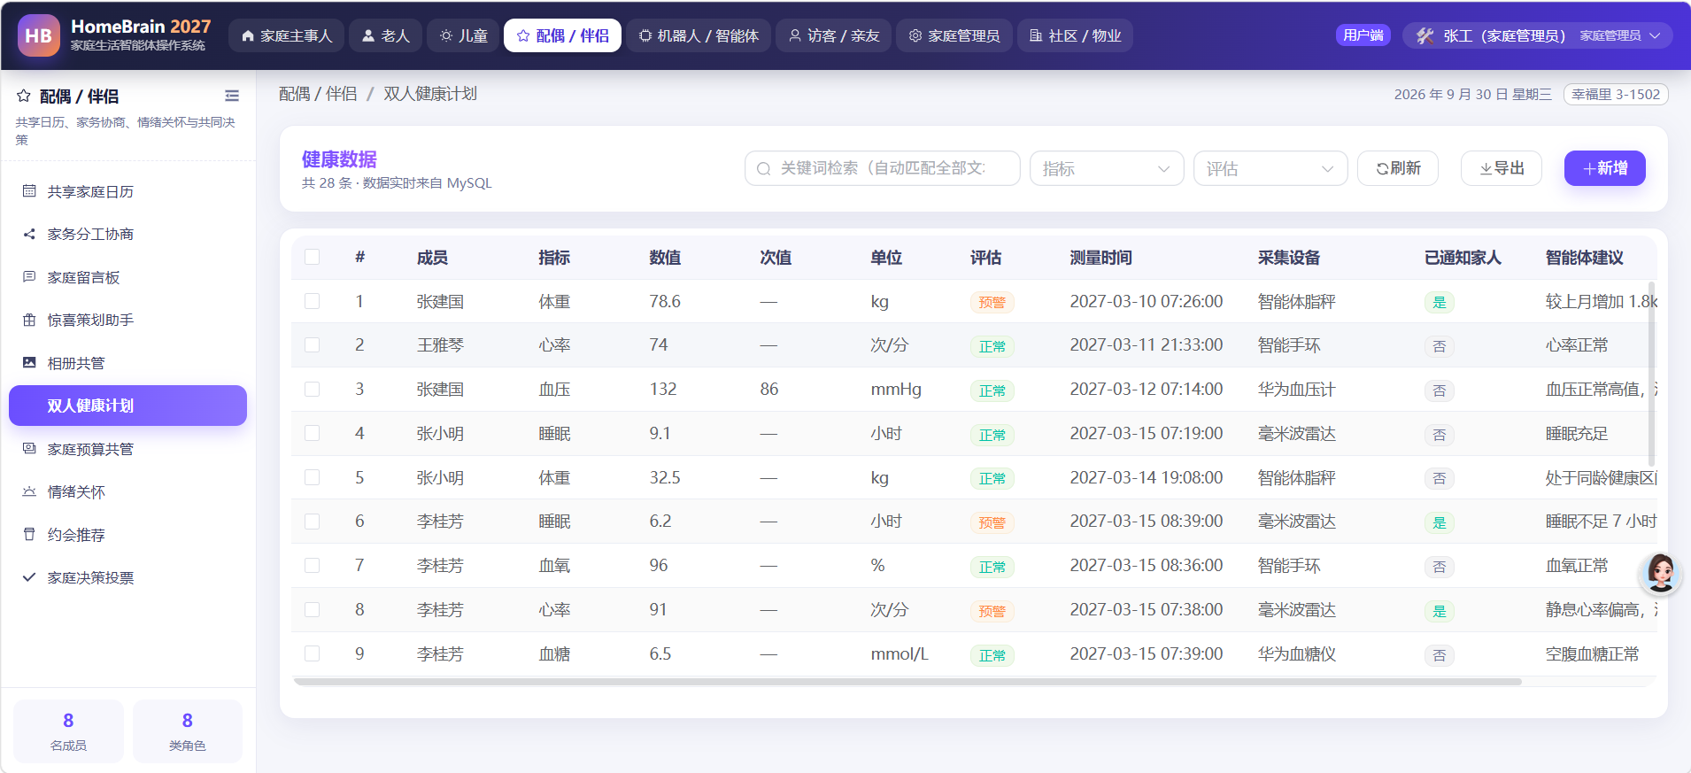
Task: Select the checkbox for 张建国 血压 row
Action: (x=312, y=389)
